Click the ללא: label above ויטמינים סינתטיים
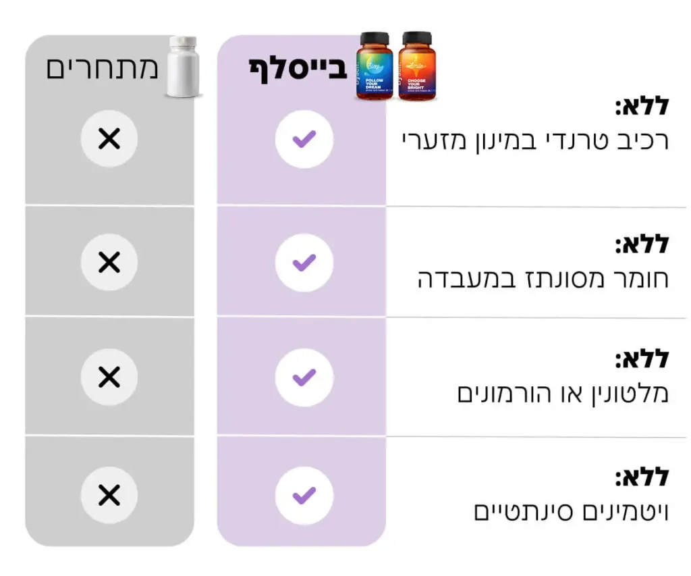691x576 pixels. [x=641, y=477]
